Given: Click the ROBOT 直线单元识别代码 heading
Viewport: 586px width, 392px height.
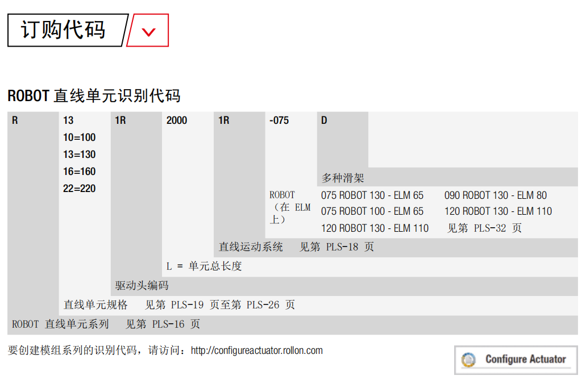Looking at the screenshot, I should [x=94, y=95].
